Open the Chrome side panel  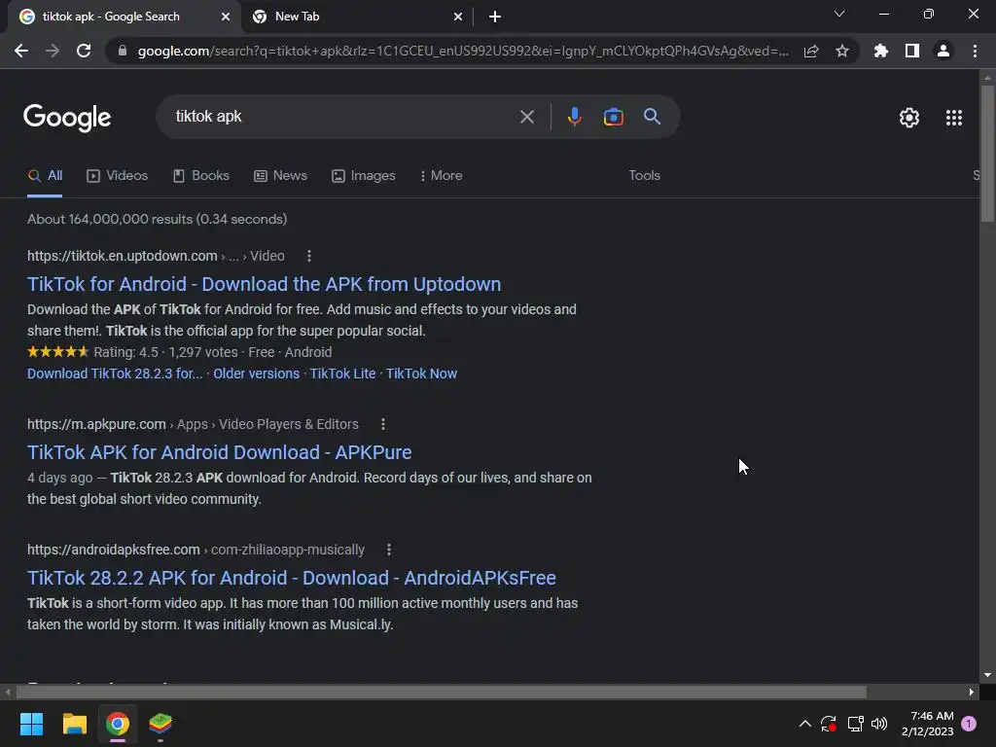[912, 51]
